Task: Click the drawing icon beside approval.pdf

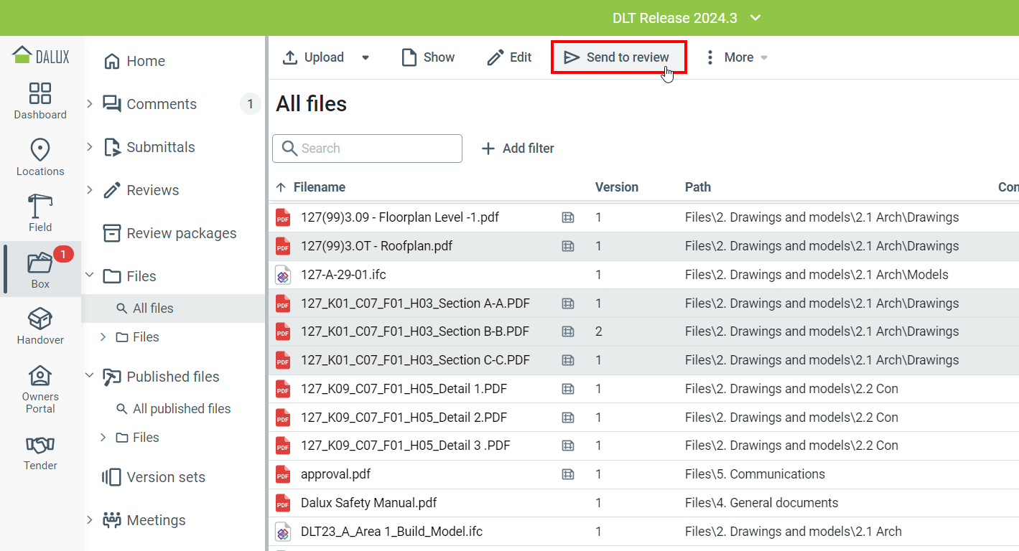Action: click(568, 474)
